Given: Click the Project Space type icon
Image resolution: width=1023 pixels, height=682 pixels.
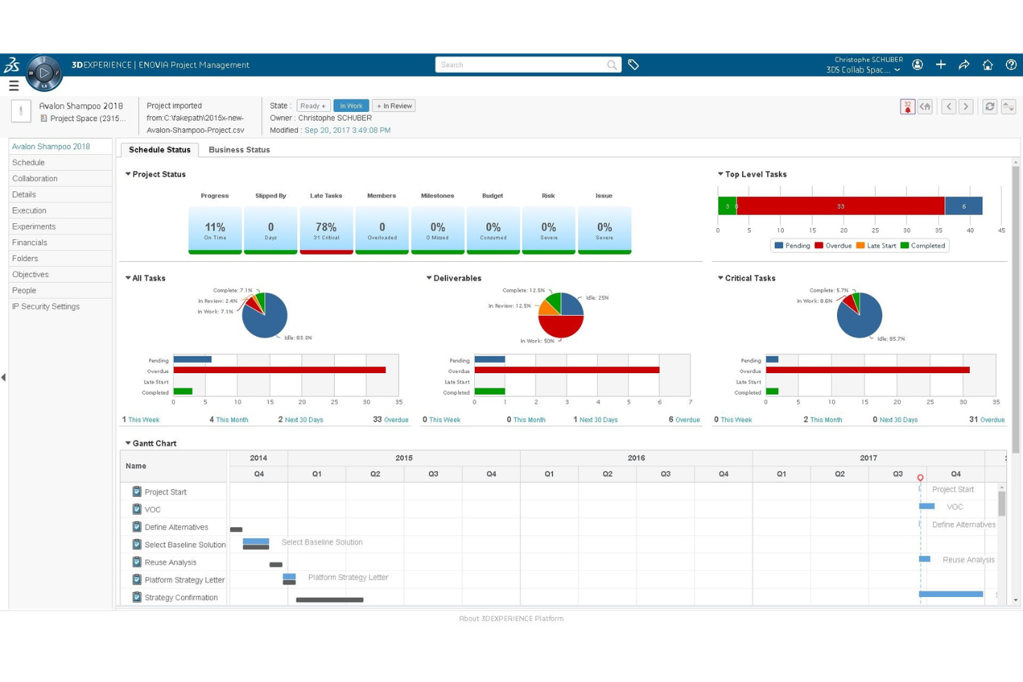Looking at the screenshot, I should pyautogui.click(x=44, y=118).
